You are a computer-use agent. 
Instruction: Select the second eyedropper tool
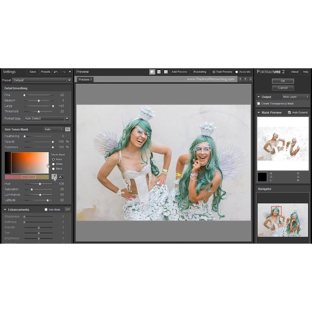coord(61,177)
